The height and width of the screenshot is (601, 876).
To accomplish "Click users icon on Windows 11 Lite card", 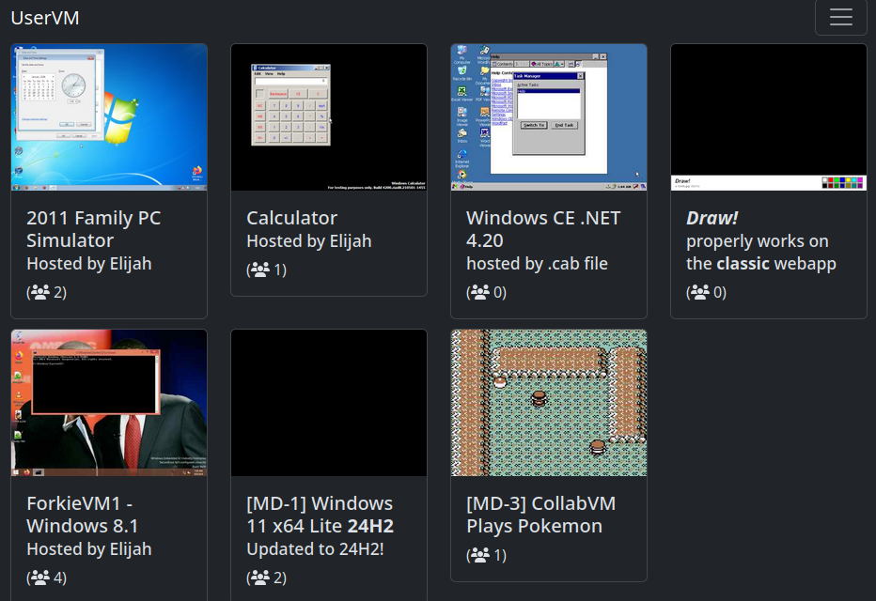I will click(x=260, y=578).
